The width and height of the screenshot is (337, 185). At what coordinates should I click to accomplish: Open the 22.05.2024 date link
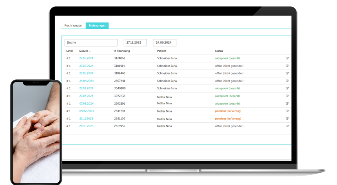coord(86,73)
